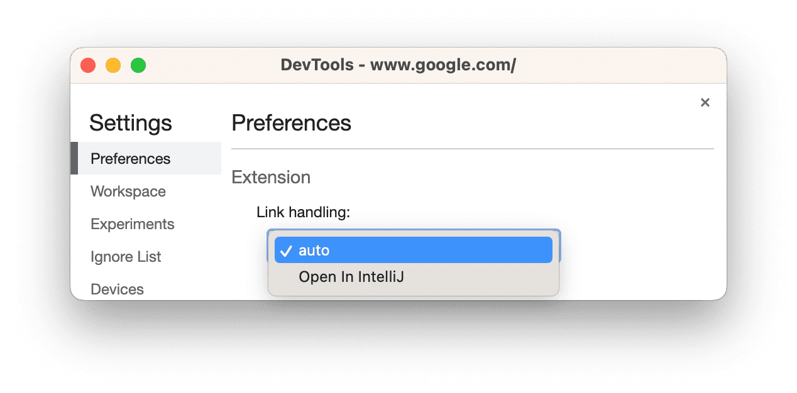This screenshot has width=797, height=393.
Task: Click the Link handling label
Action: pos(304,212)
